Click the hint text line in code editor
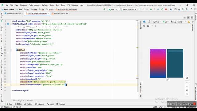This screenshot has width=197, height=111. tap(43, 82)
